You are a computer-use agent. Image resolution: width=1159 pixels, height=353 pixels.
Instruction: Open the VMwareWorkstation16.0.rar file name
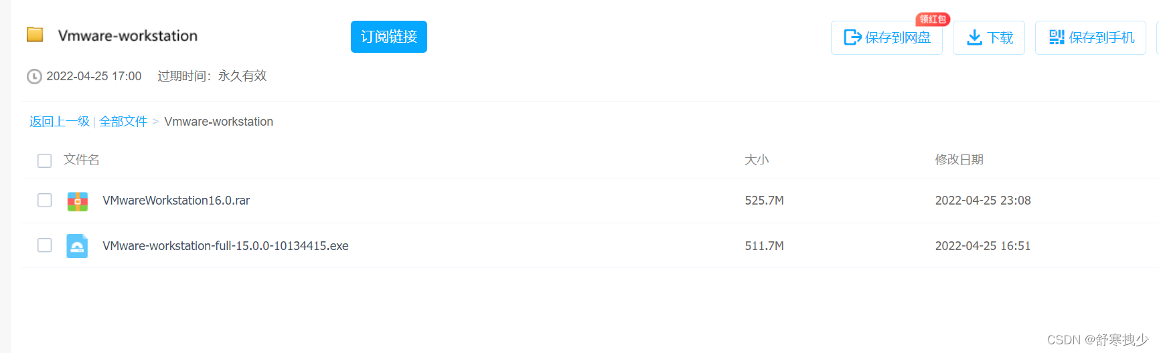[x=176, y=201]
